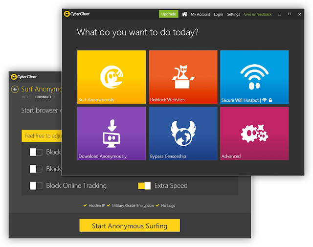Click the Military Grade Encryption label
This screenshot has height=247, width=313.
[133, 205]
